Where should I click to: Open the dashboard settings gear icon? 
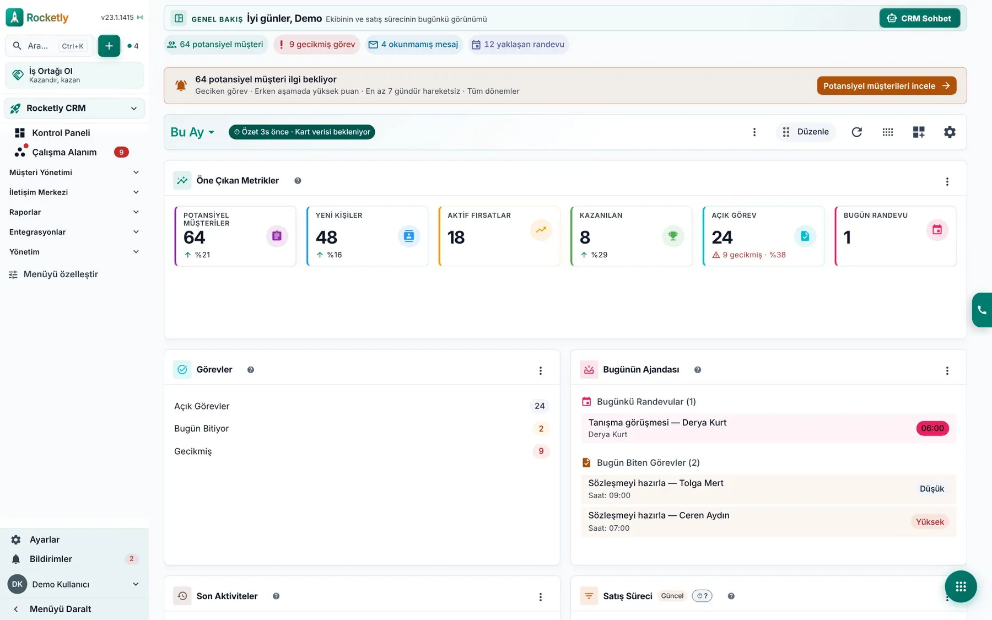point(949,132)
